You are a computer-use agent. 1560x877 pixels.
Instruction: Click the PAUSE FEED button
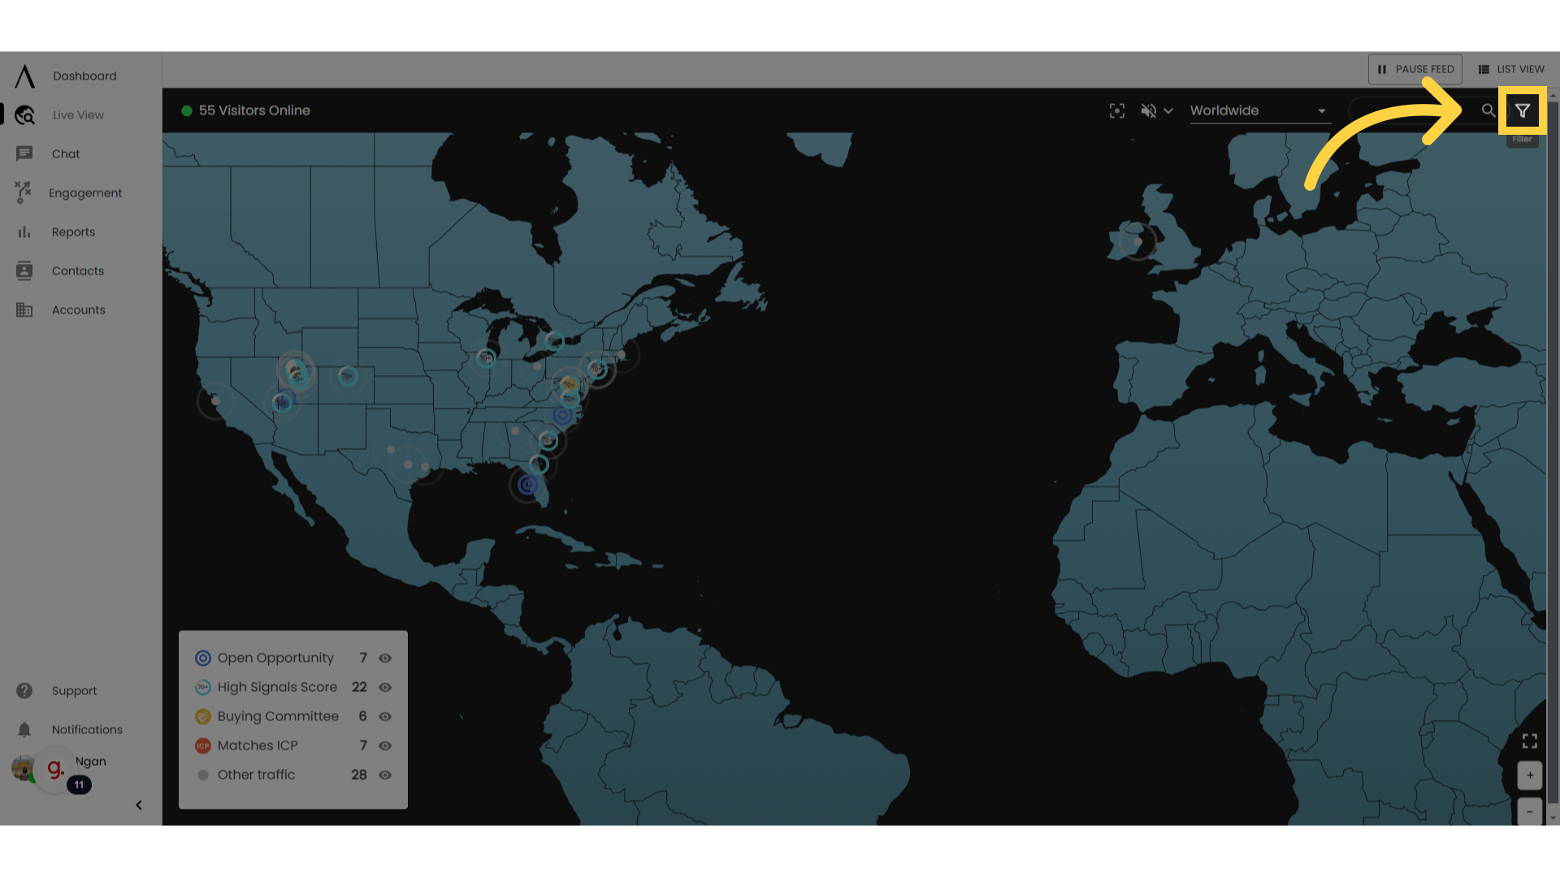(1415, 68)
